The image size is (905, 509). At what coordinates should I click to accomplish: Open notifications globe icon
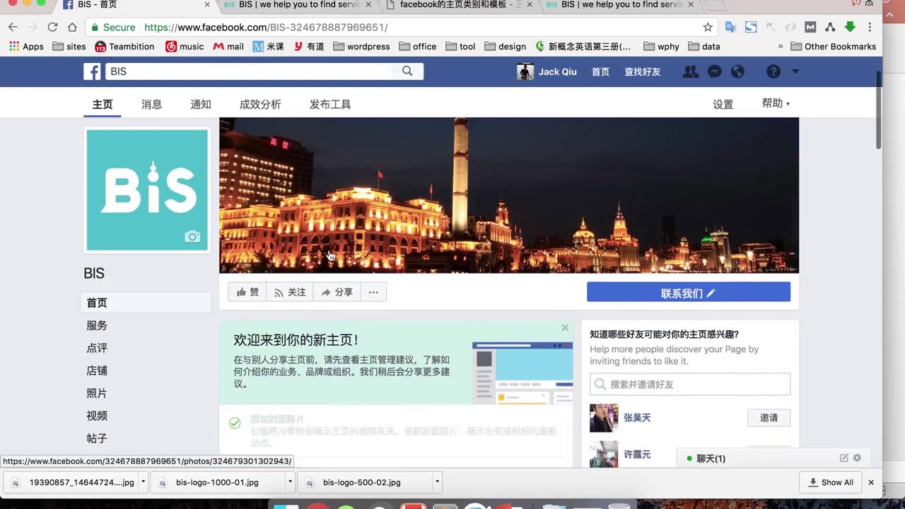tap(737, 71)
